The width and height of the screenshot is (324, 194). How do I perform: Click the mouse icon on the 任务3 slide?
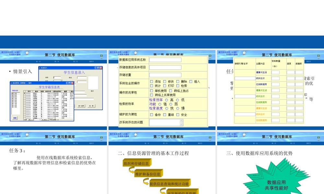pyautogui.click(x=27, y=135)
